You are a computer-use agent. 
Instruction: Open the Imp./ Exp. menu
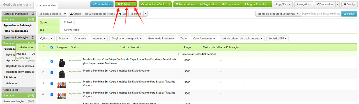(283, 4)
